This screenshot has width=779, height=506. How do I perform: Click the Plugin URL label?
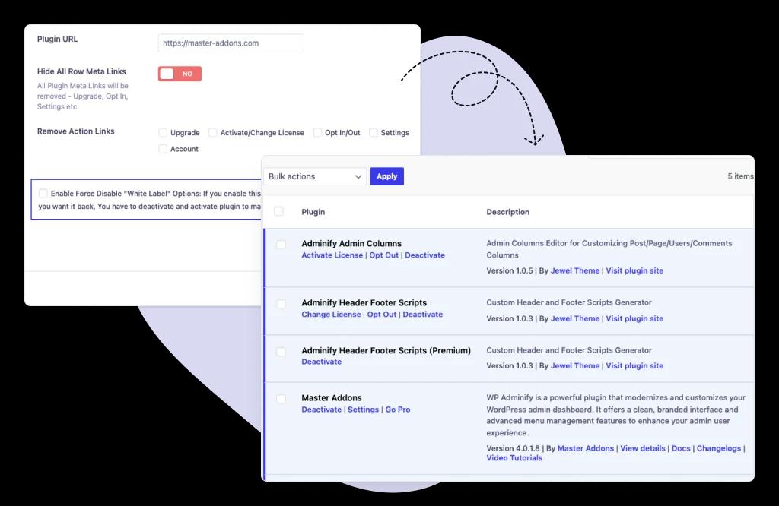point(57,39)
